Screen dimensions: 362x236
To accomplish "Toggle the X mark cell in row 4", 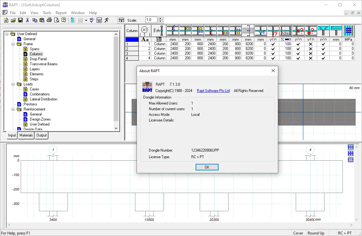I will coord(311,58).
